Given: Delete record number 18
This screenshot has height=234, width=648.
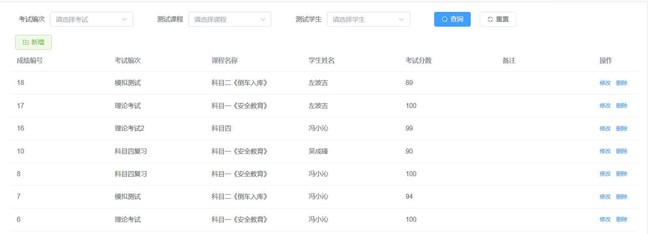Looking at the screenshot, I should tap(622, 83).
